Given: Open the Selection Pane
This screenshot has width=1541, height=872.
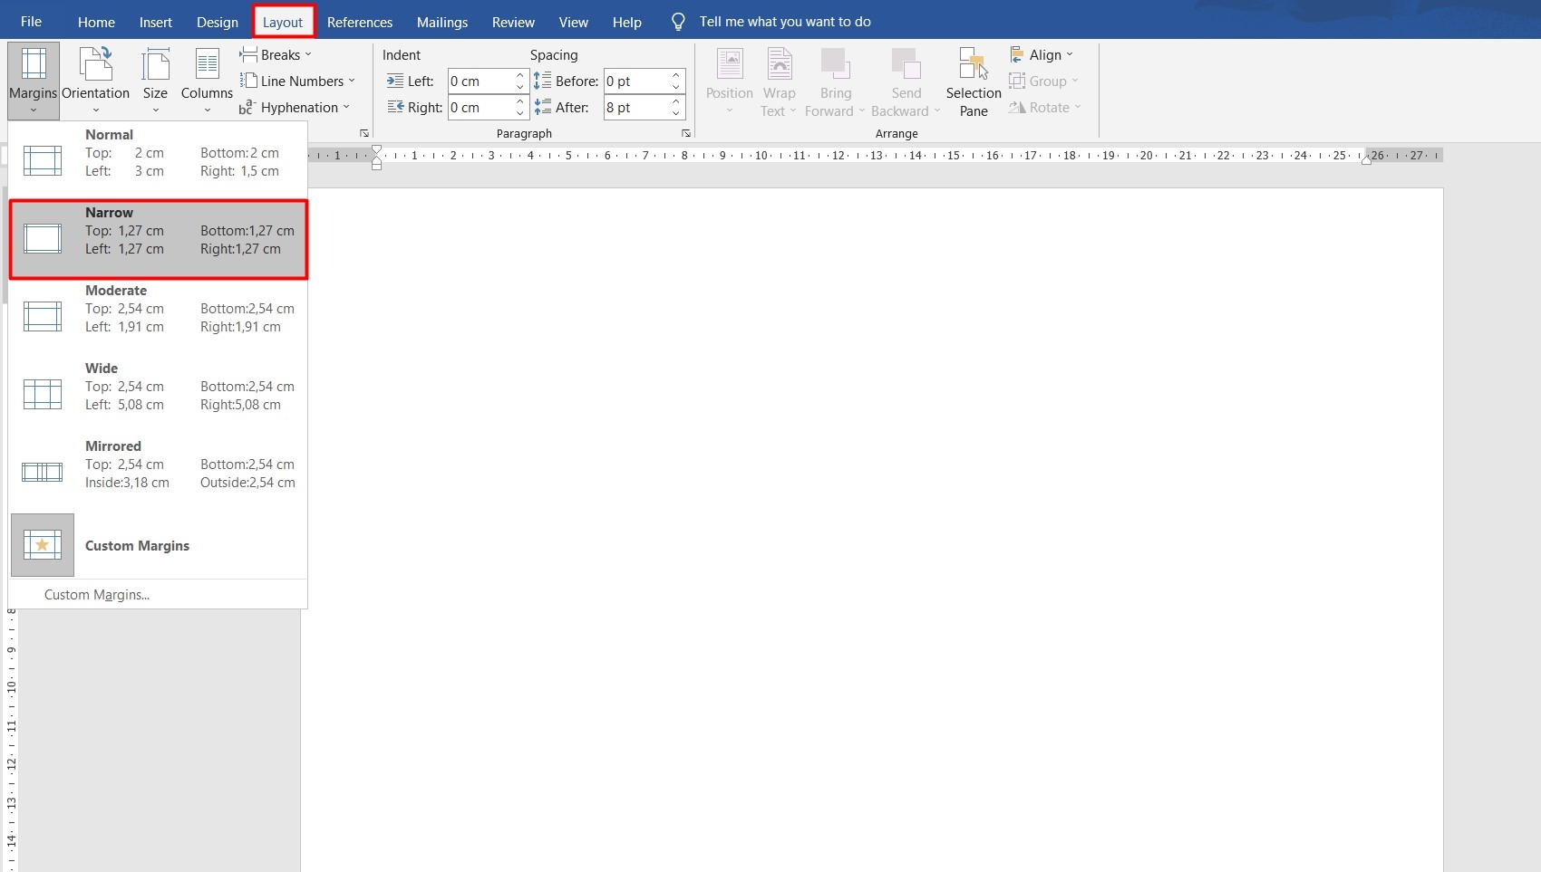Looking at the screenshot, I should (972, 80).
